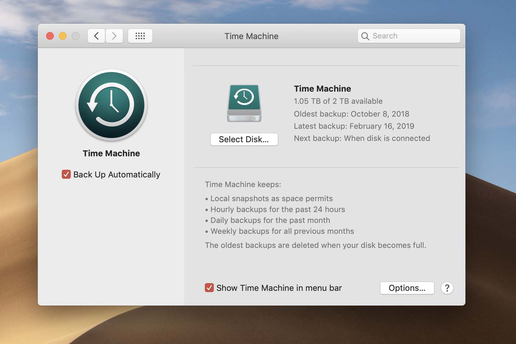This screenshot has height=344, width=516.
Task: Click the bold Time Machine disk name
Action: point(322,88)
